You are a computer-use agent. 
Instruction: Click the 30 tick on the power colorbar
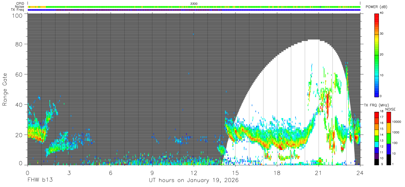[x=382, y=34]
